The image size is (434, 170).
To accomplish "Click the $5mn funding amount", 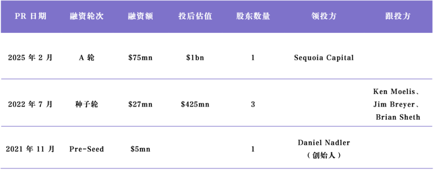I will [140, 149].
